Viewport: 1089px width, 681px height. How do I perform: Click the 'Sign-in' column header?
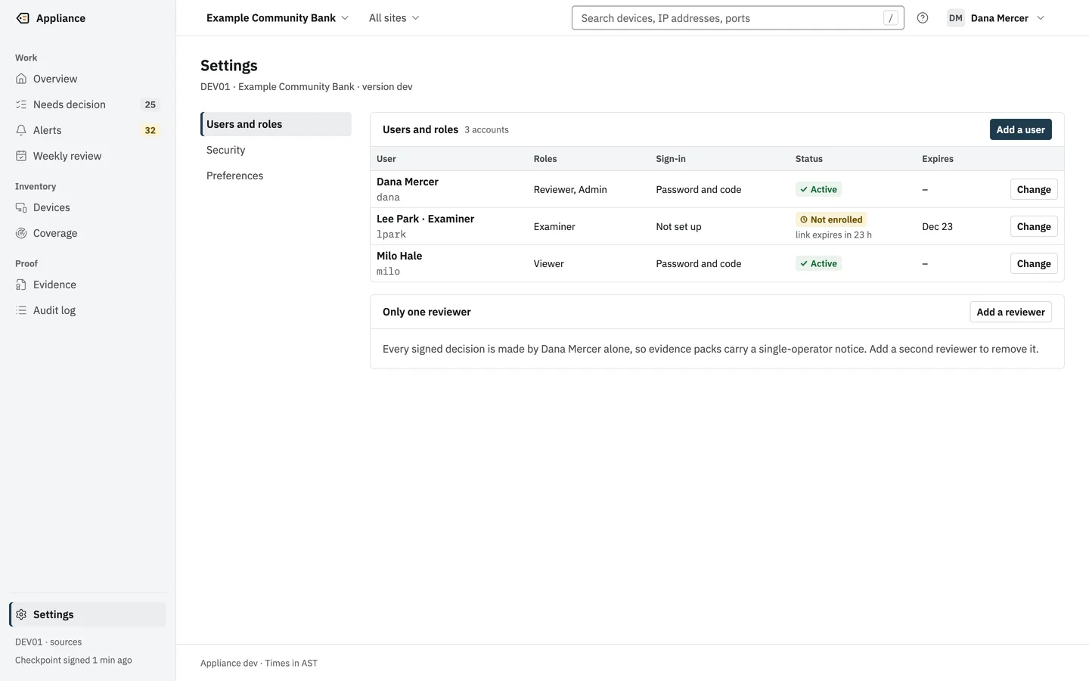pyautogui.click(x=671, y=159)
